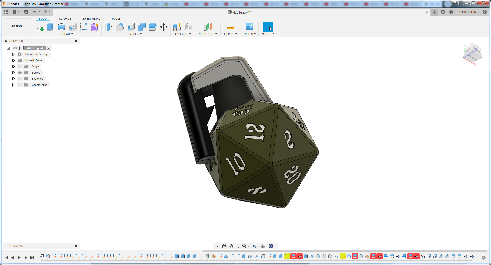
Task: Select the Create Sketch tool
Action: click(x=39, y=27)
